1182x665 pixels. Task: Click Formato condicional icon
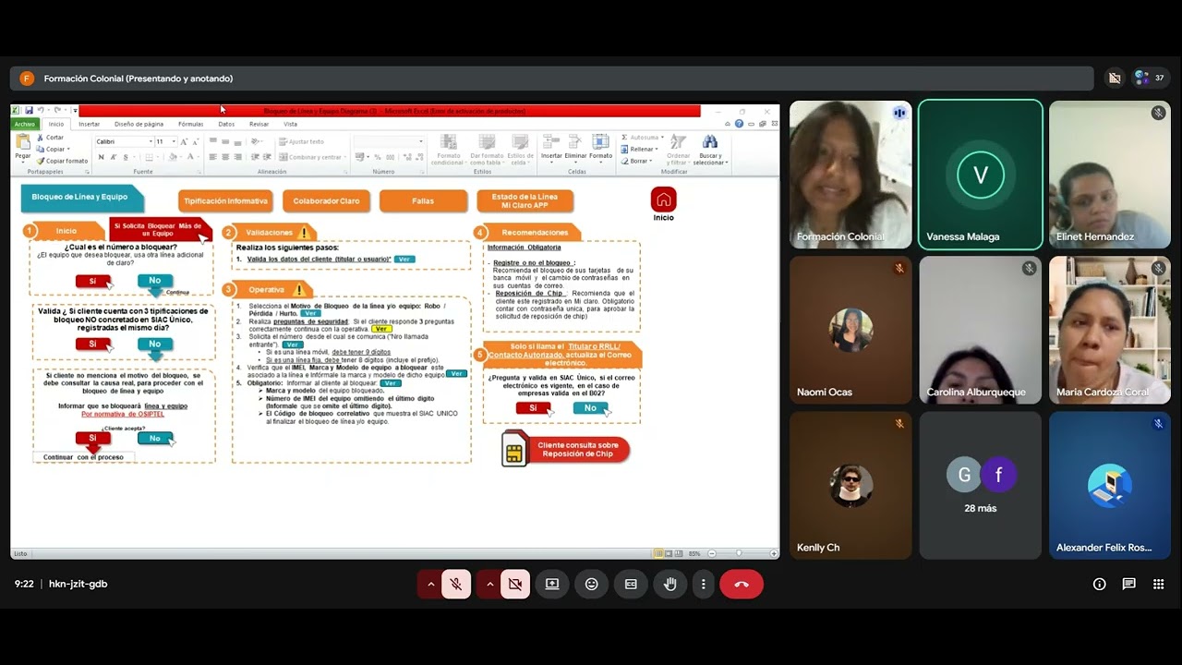coord(448,148)
